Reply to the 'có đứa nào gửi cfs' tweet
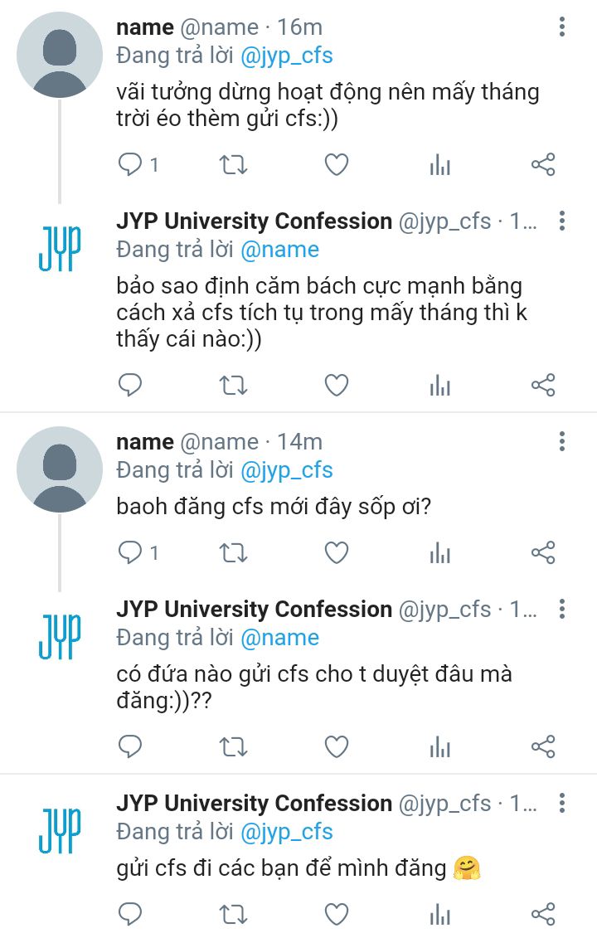Image resolution: width=597 pixels, height=938 pixels. pyautogui.click(x=130, y=747)
